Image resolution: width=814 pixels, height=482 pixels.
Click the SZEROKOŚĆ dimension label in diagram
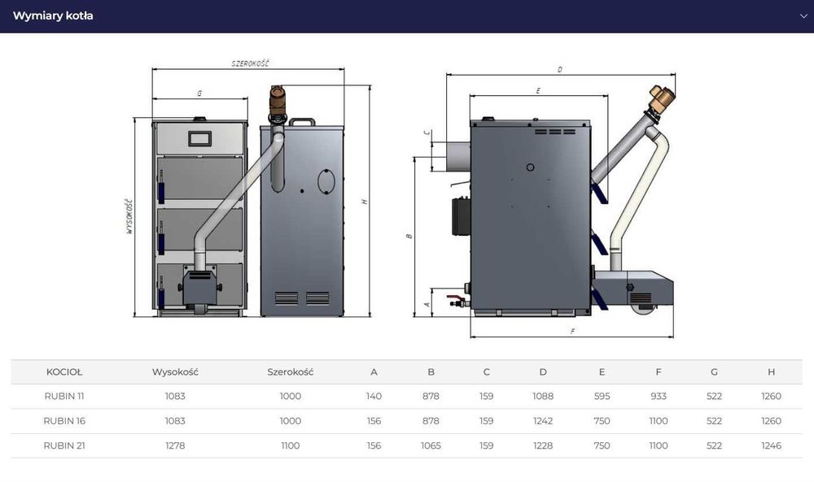pos(250,63)
